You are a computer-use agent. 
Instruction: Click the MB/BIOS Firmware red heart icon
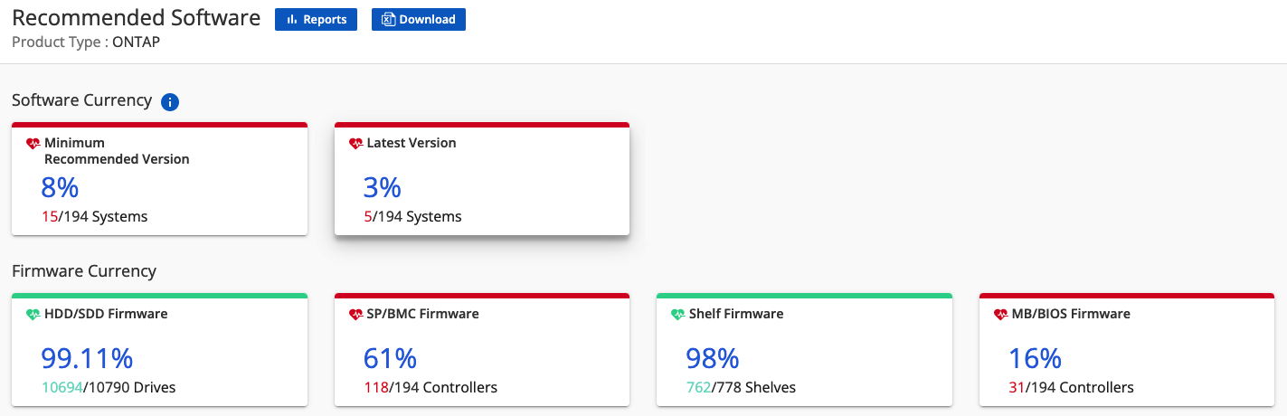(x=1000, y=315)
